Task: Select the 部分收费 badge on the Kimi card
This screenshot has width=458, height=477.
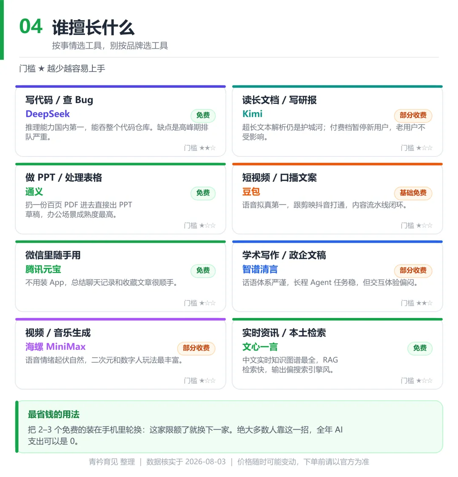Action: 413,115
